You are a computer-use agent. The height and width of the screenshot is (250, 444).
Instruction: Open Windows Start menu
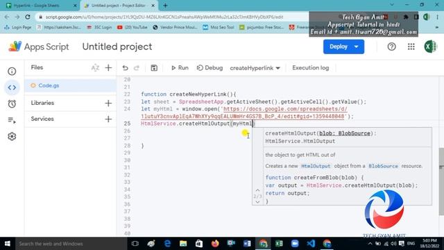point(8,244)
